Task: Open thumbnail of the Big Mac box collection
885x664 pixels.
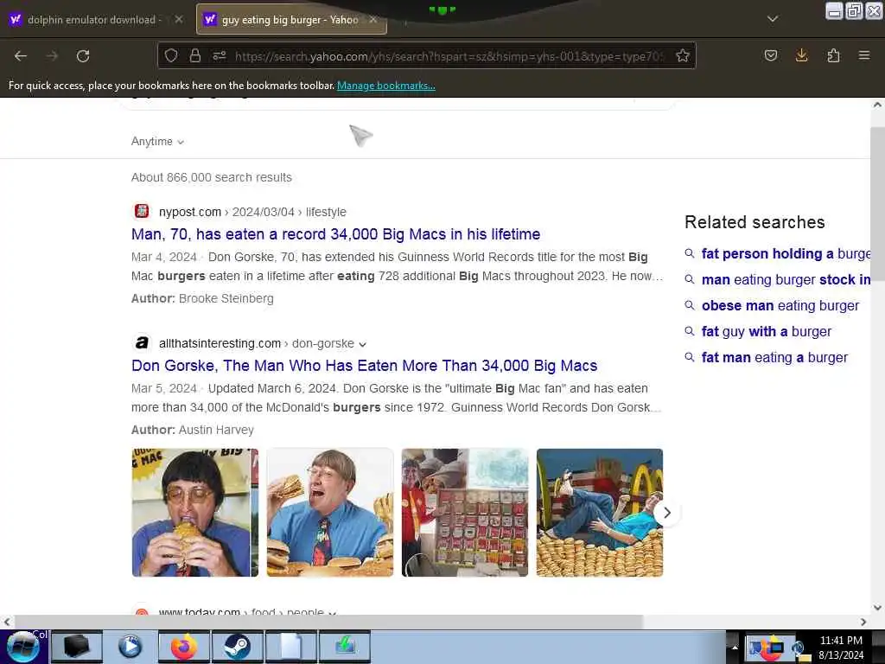Action: [x=464, y=513]
